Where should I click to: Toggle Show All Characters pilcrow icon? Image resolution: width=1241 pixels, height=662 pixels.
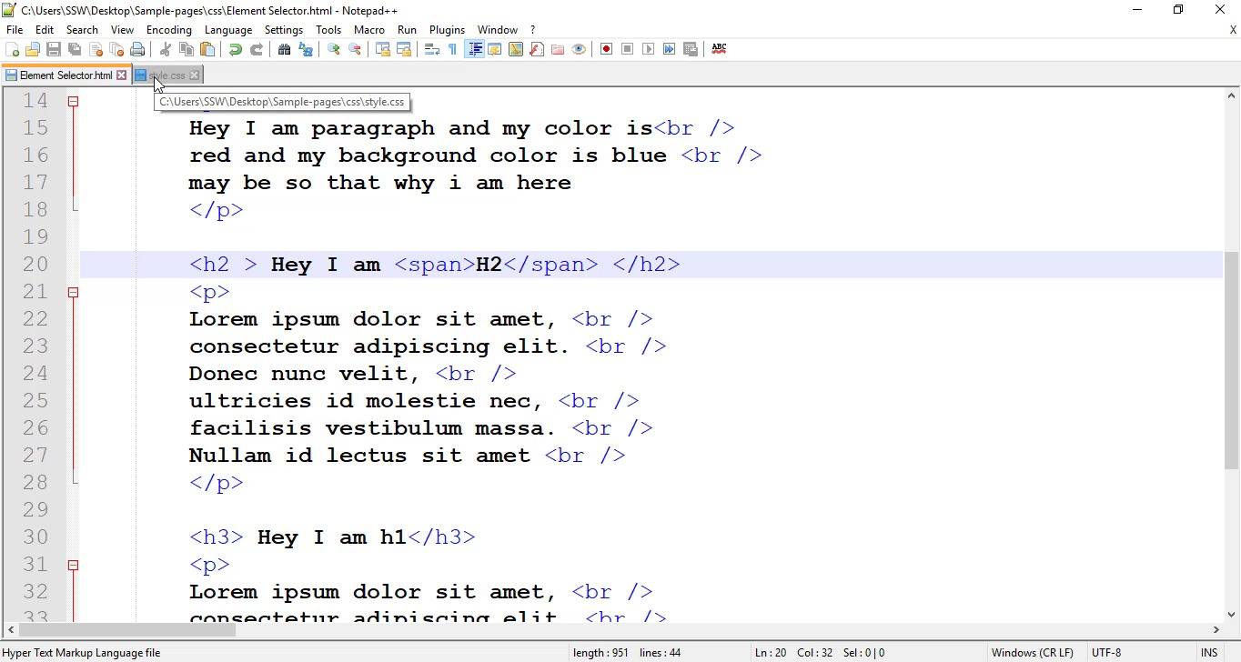coord(453,49)
